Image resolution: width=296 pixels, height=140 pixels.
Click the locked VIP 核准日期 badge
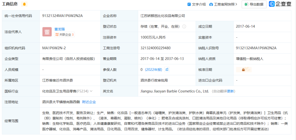coord(244,70)
